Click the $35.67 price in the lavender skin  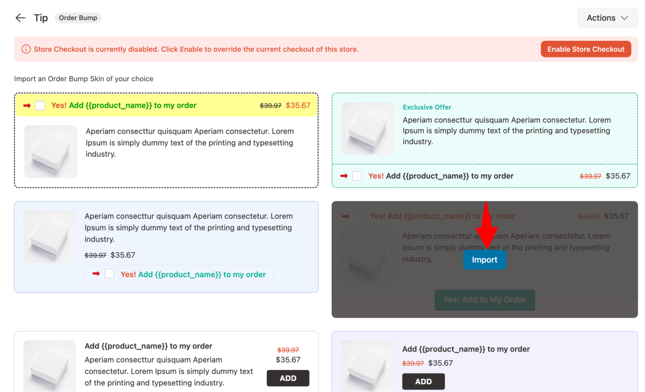440,363
